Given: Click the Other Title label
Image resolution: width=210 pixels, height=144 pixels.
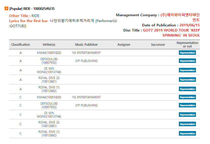Looking at the screenshot, I should click(20, 16).
